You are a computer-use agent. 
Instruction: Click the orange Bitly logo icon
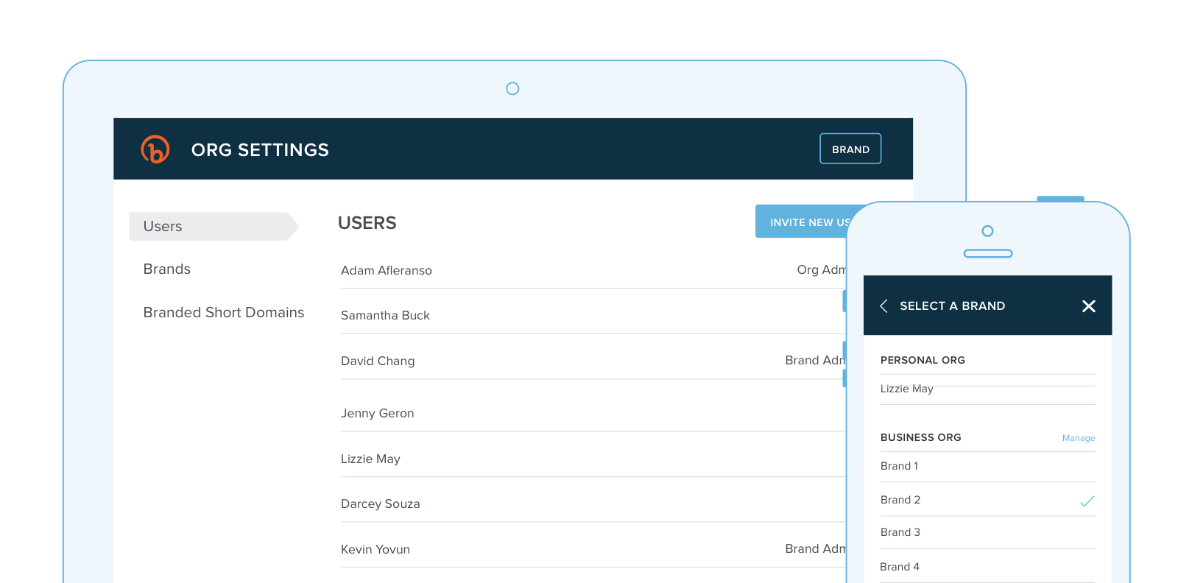pos(155,149)
